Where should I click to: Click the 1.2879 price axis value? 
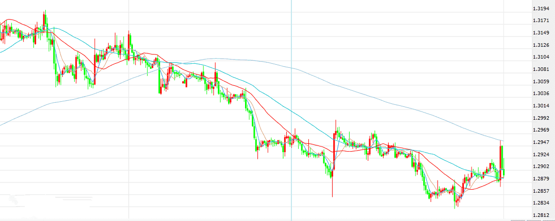pyautogui.click(x=543, y=179)
